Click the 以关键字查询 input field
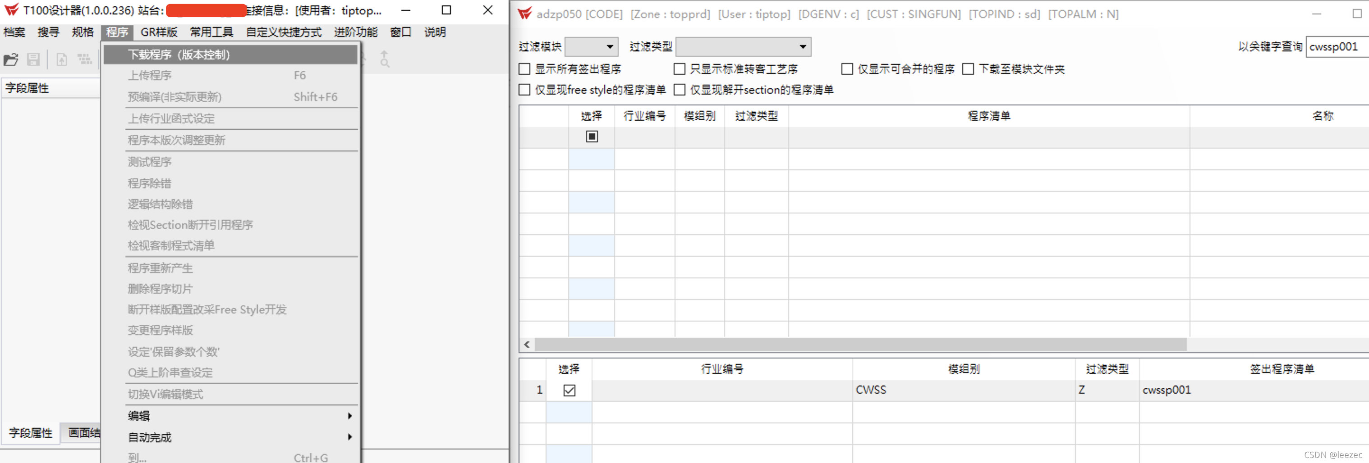This screenshot has width=1369, height=463. coord(1337,47)
